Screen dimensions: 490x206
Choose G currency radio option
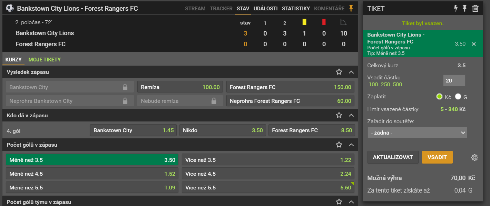pyautogui.click(x=458, y=97)
